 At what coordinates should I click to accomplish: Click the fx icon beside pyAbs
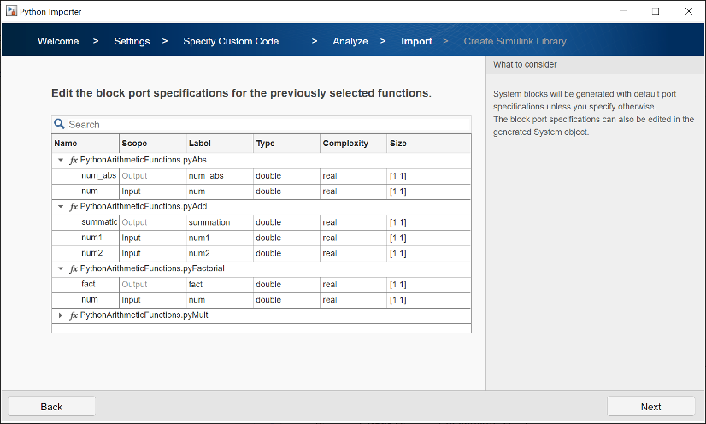[x=74, y=160]
